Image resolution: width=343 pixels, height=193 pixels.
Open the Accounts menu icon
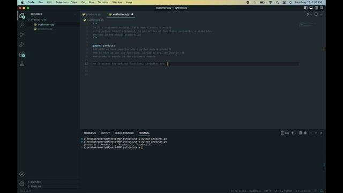point(22,174)
